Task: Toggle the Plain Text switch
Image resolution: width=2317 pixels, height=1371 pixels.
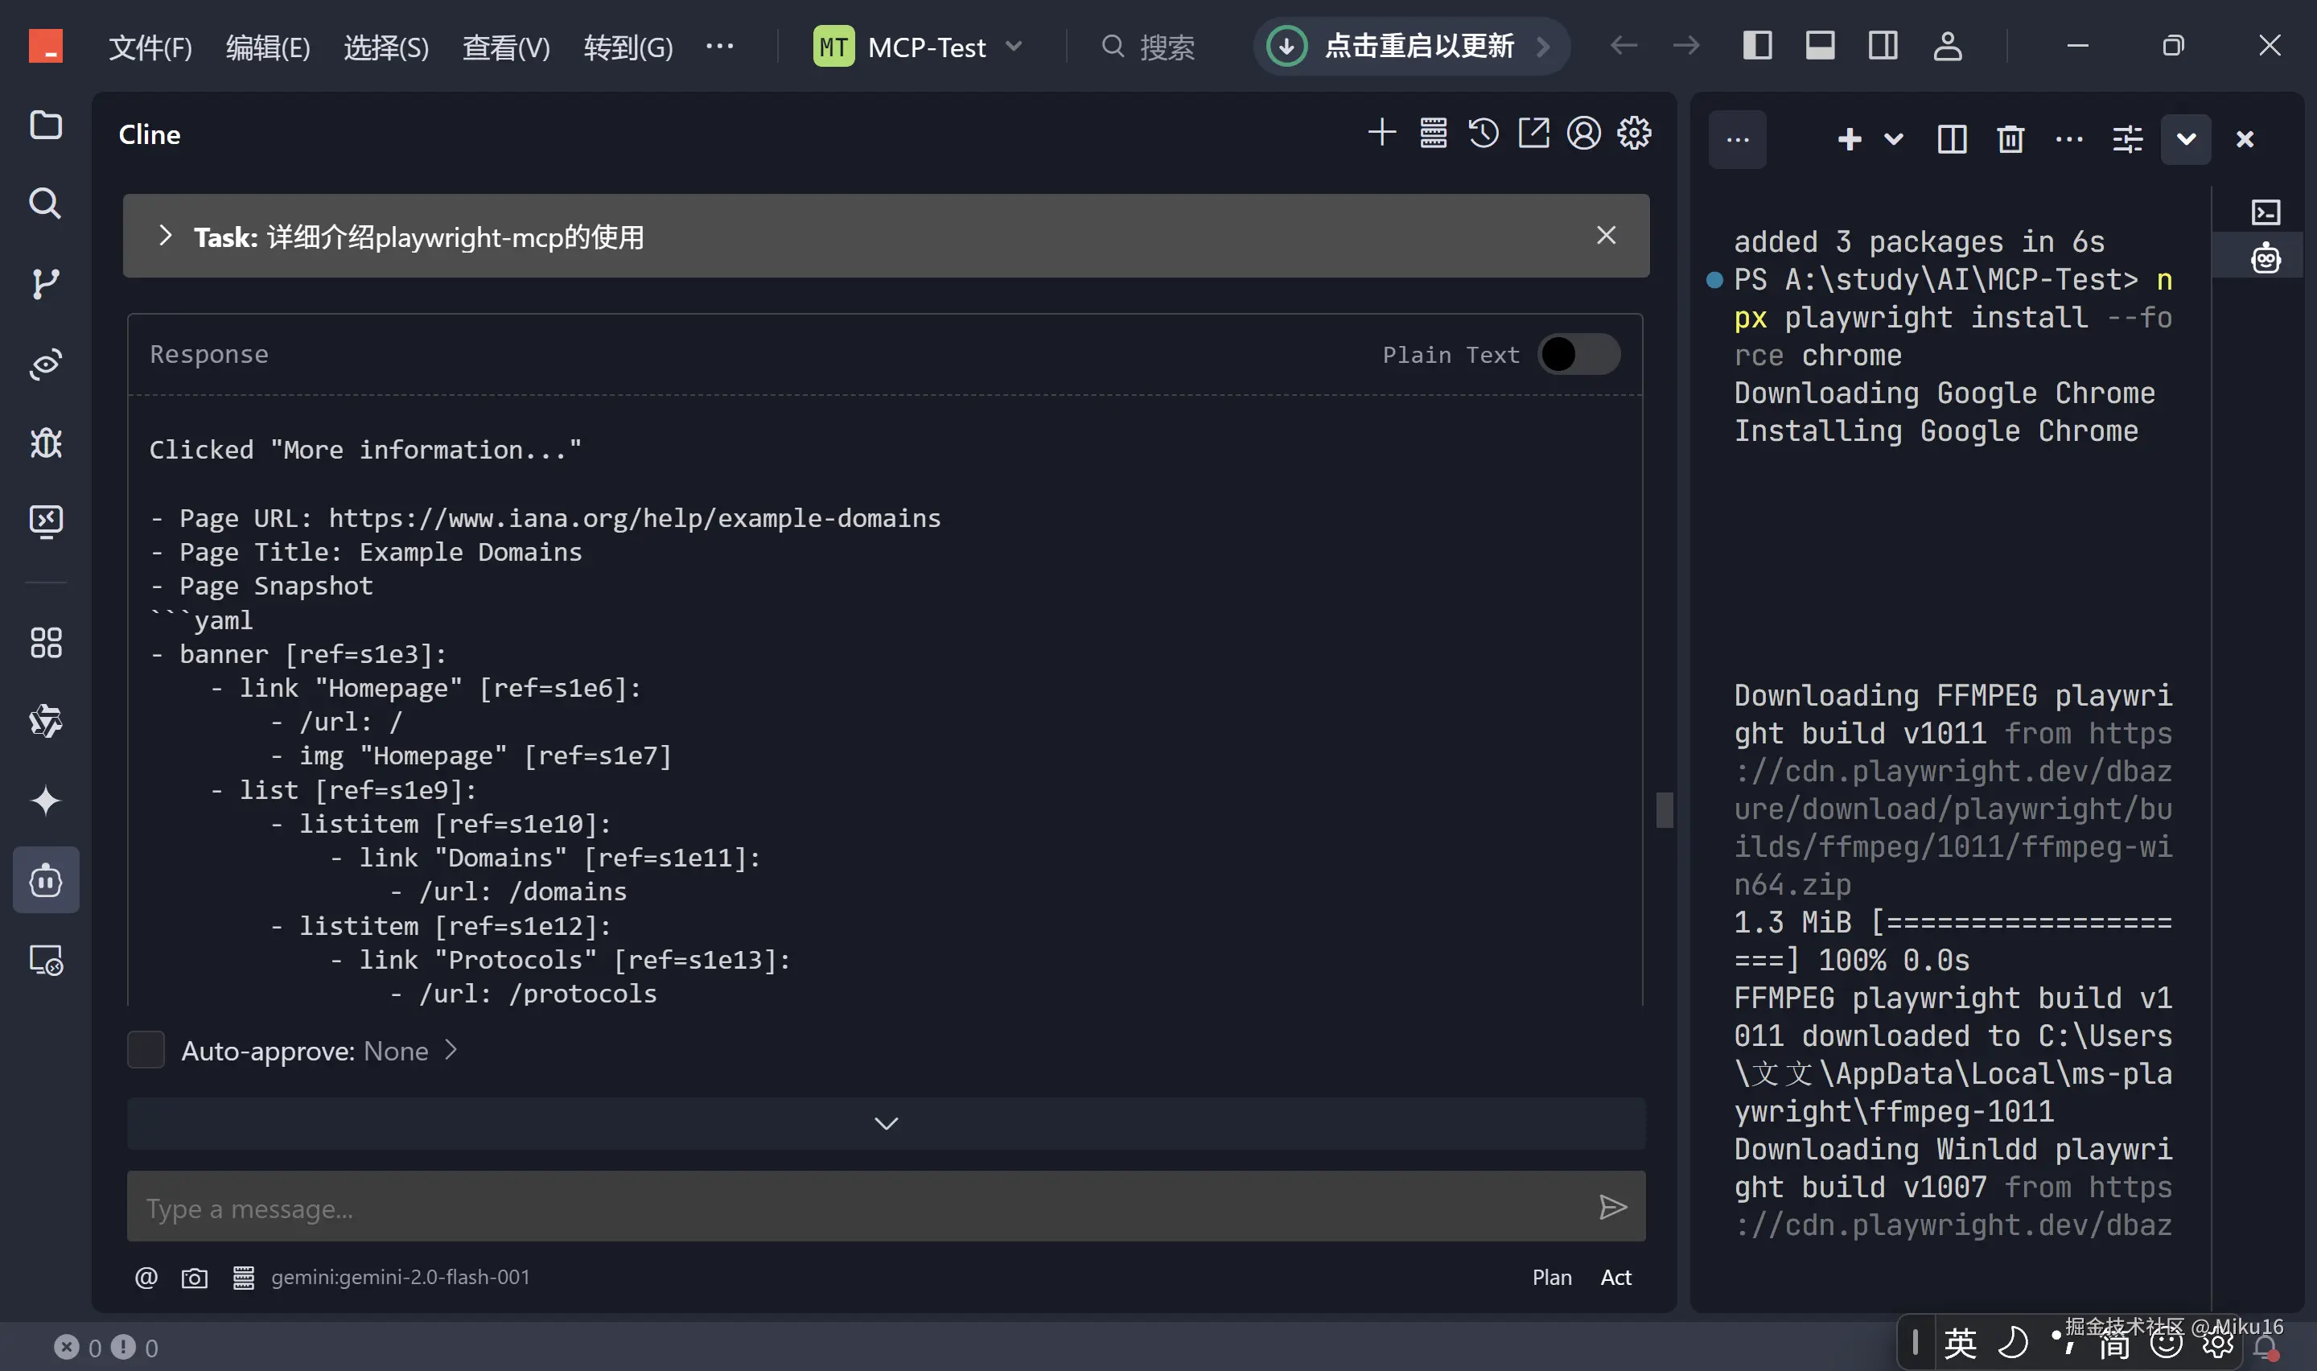Action: 1578,355
